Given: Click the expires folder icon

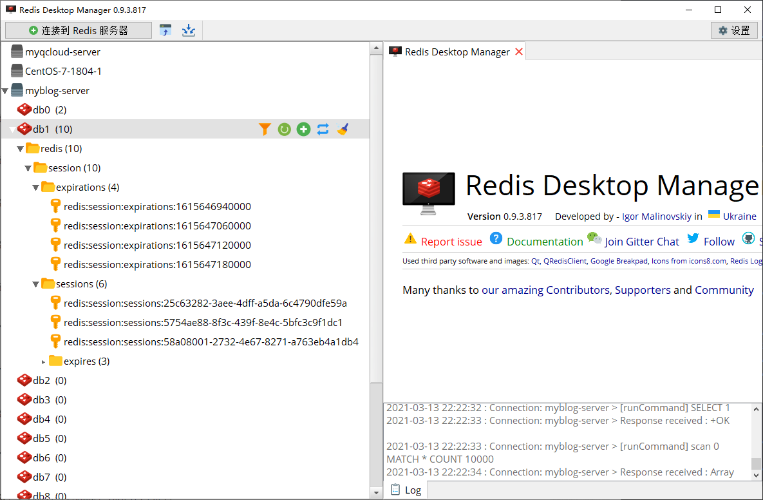Looking at the screenshot, I should [x=55, y=361].
